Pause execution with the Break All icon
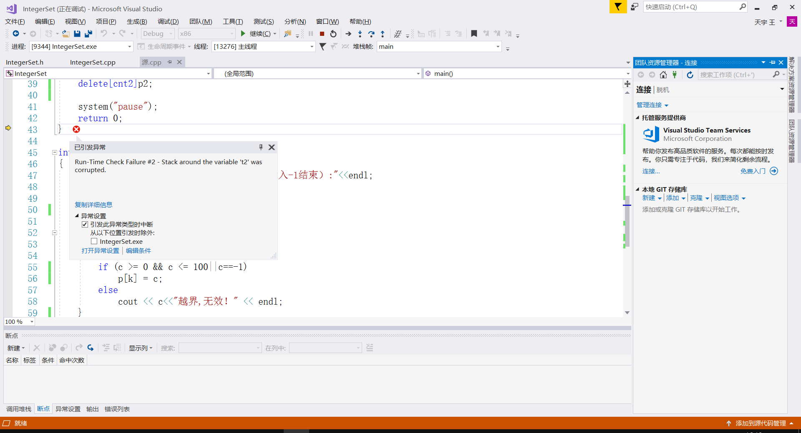801x433 pixels. click(311, 34)
